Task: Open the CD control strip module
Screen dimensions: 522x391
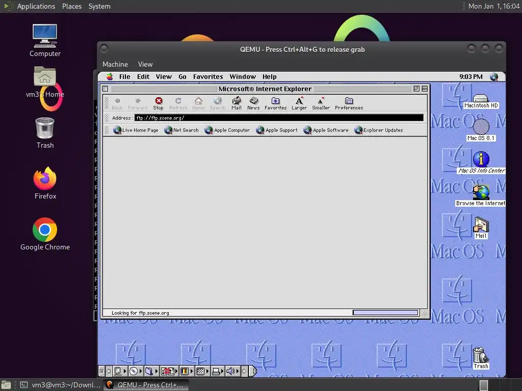Action: [x=136, y=371]
